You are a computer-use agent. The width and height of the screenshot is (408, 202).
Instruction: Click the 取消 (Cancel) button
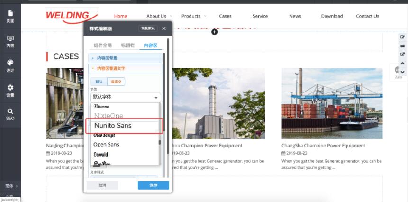pos(102,185)
